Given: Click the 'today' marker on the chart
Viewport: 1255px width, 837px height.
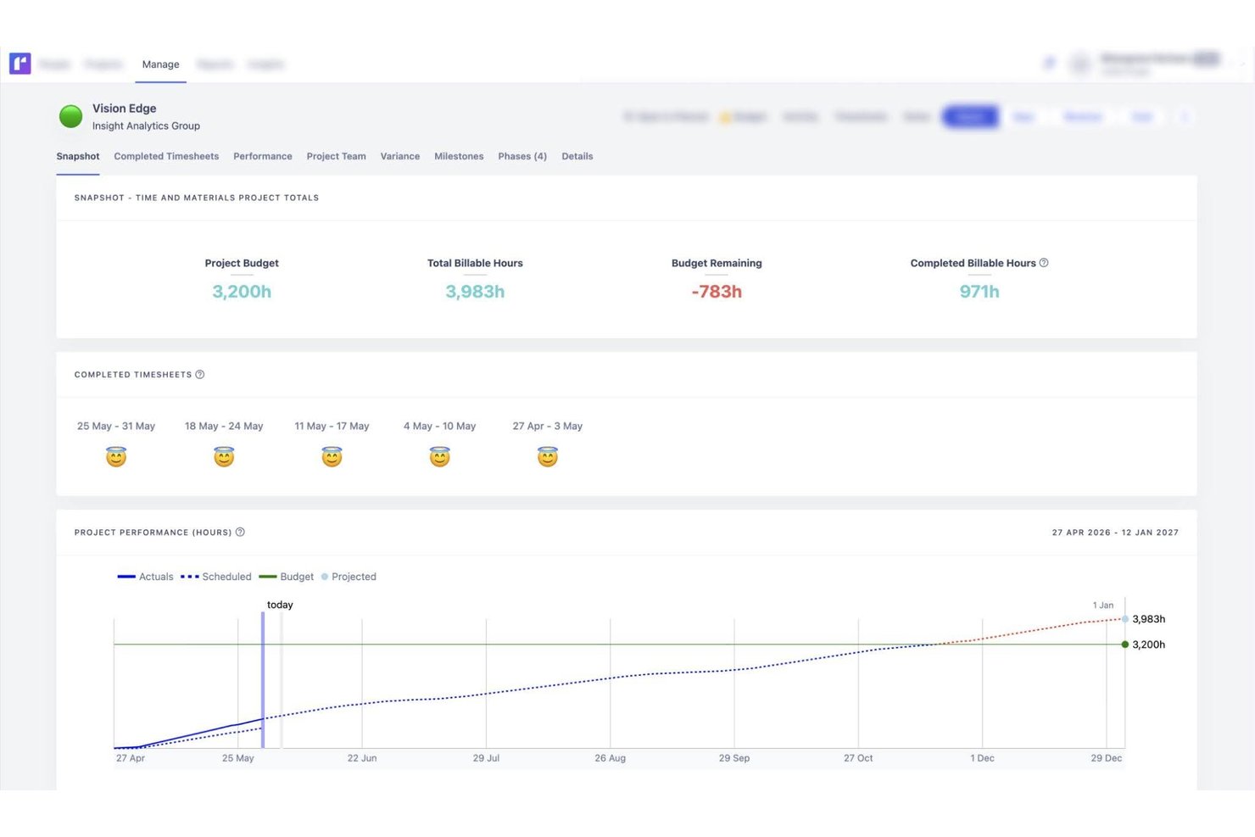Looking at the screenshot, I should point(280,605).
